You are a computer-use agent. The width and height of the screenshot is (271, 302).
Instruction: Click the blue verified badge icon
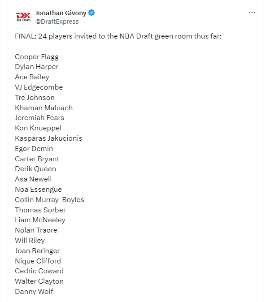[92, 13]
